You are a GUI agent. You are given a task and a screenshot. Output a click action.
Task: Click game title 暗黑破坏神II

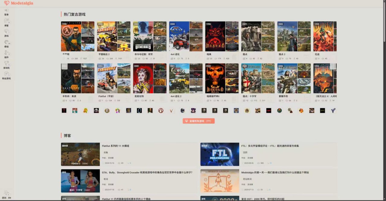(x=213, y=96)
